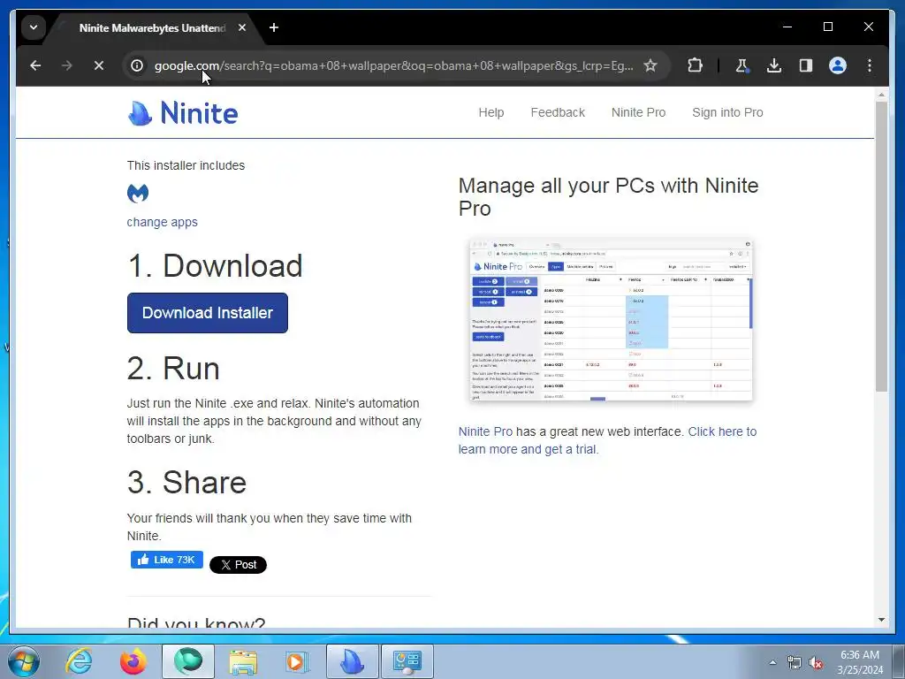905x679 pixels.
Task: Open Windows Media Player from taskbar
Action: (x=297, y=661)
